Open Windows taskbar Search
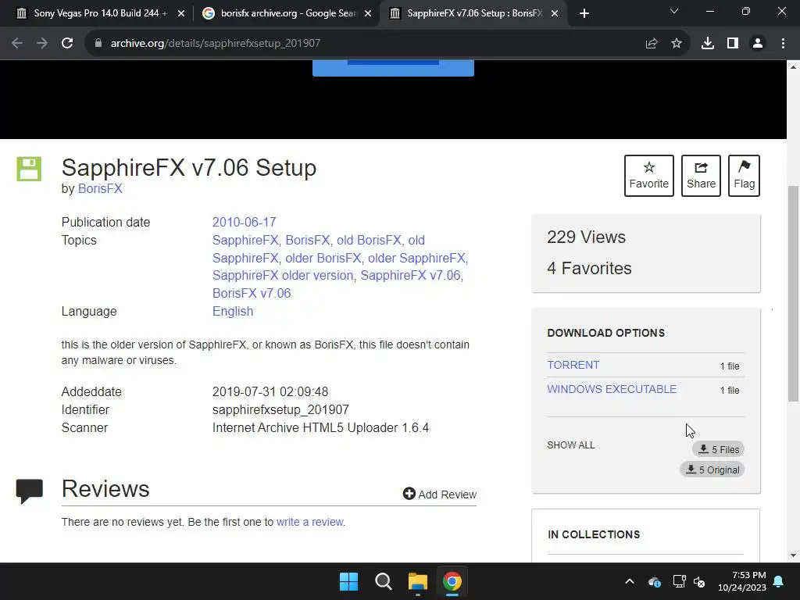 click(383, 581)
